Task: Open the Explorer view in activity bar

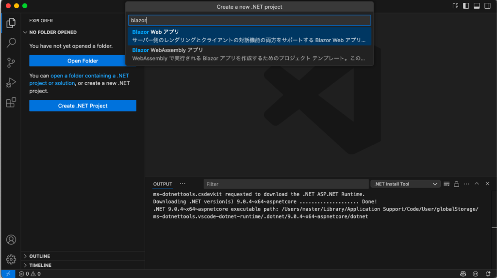Action: click(11, 23)
